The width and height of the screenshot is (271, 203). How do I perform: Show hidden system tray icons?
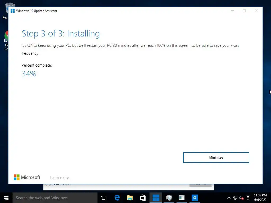point(229,198)
